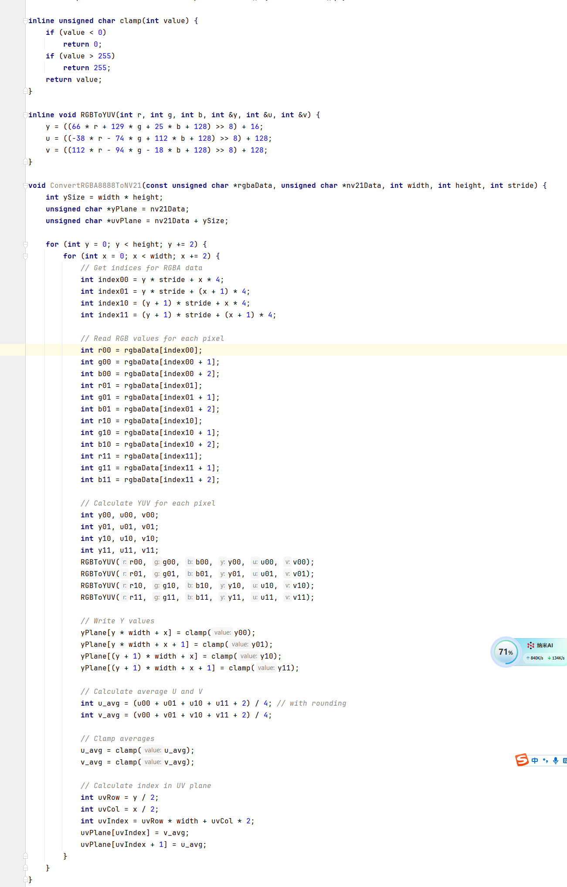Click the closing fold marker of clamp
The height and width of the screenshot is (887, 567).
point(25,92)
